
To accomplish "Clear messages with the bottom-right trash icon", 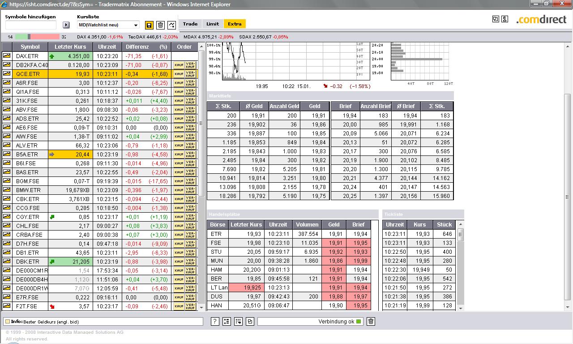I will tap(371, 321).
